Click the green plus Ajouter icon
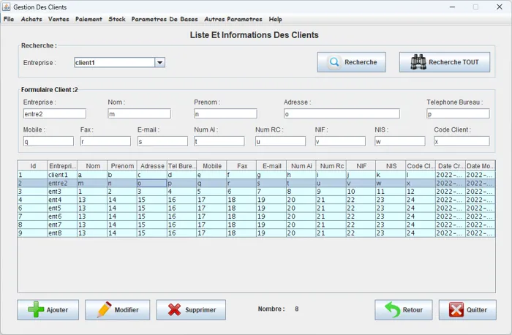Viewport: 512px width, 335px height. click(36, 309)
